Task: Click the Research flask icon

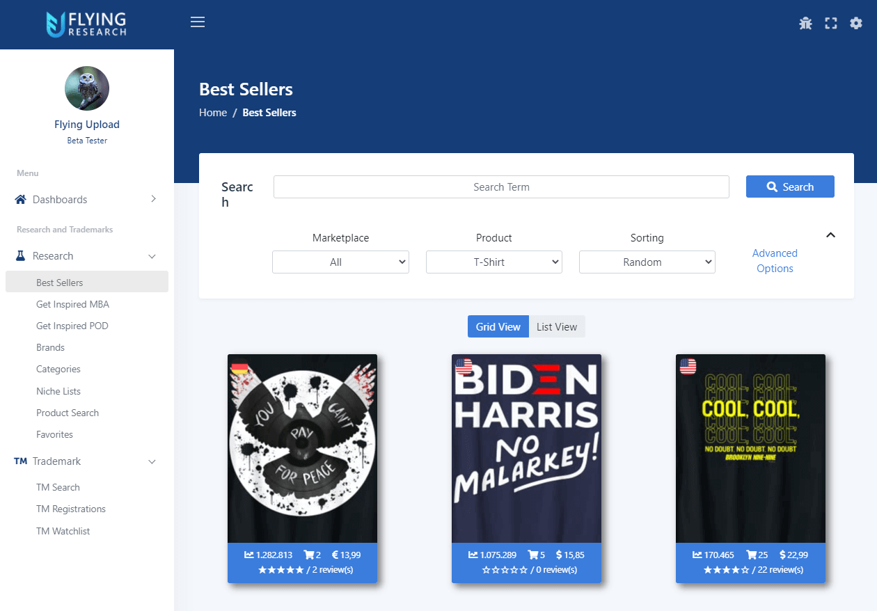Action: coord(21,256)
